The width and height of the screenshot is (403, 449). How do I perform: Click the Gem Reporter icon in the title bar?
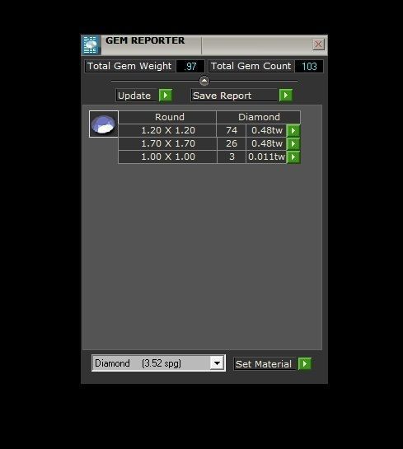pyautogui.click(x=91, y=45)
